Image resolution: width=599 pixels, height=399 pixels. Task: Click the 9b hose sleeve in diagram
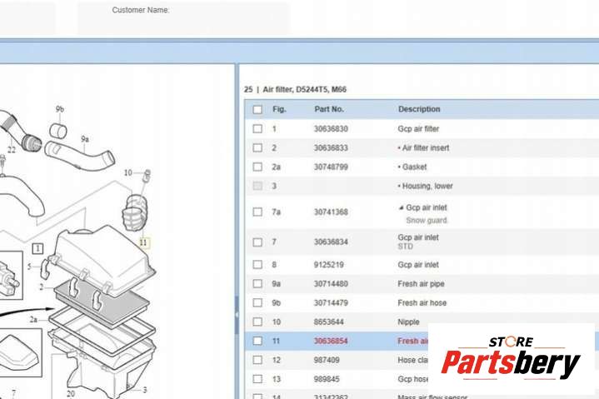click(58, 130)
